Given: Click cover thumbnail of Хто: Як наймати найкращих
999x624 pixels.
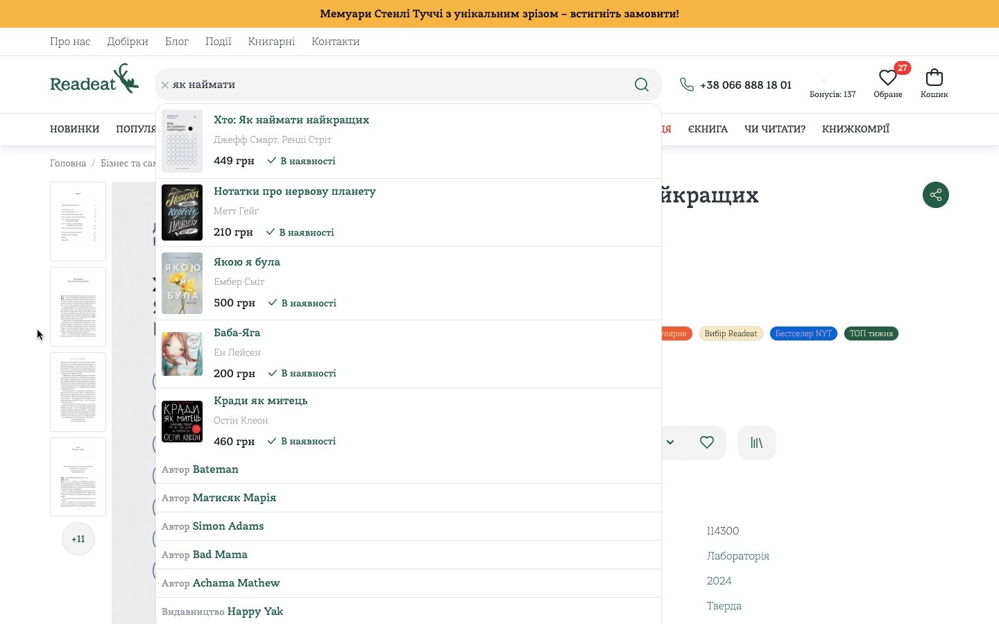Looking at the screenshot, I should point(182,141).
